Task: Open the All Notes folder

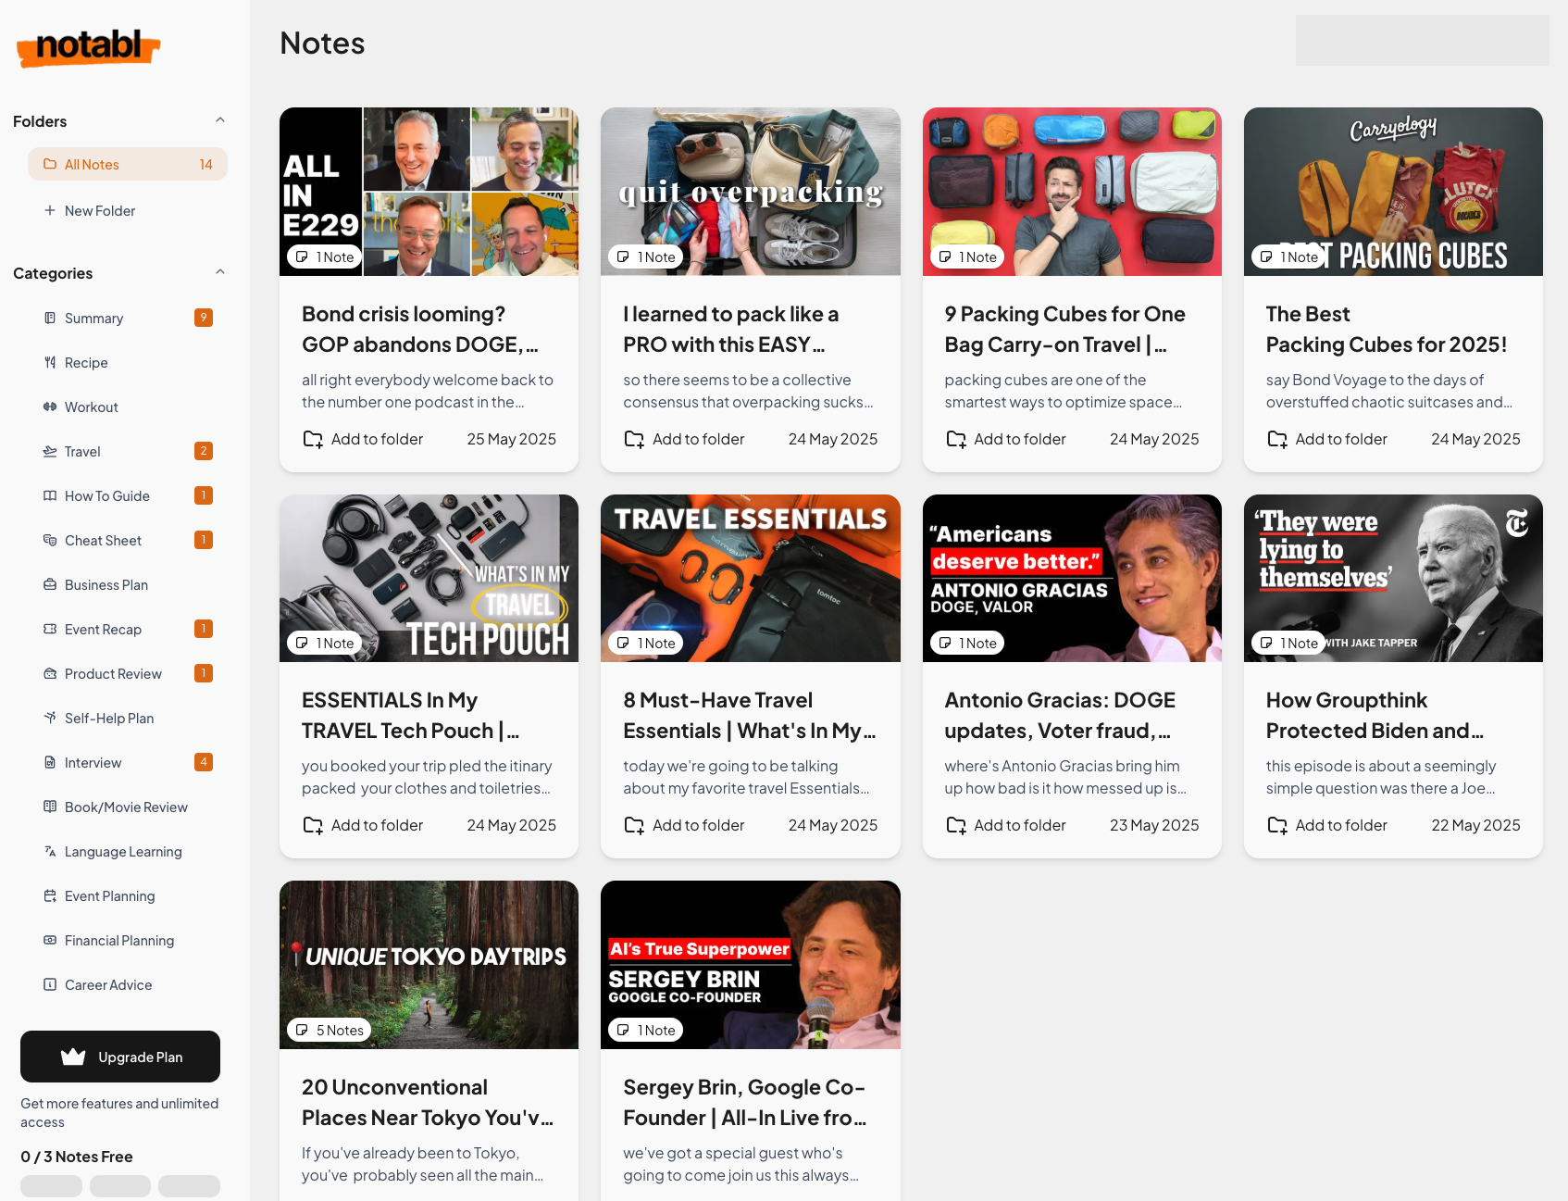Action: [x=128, y=164]
